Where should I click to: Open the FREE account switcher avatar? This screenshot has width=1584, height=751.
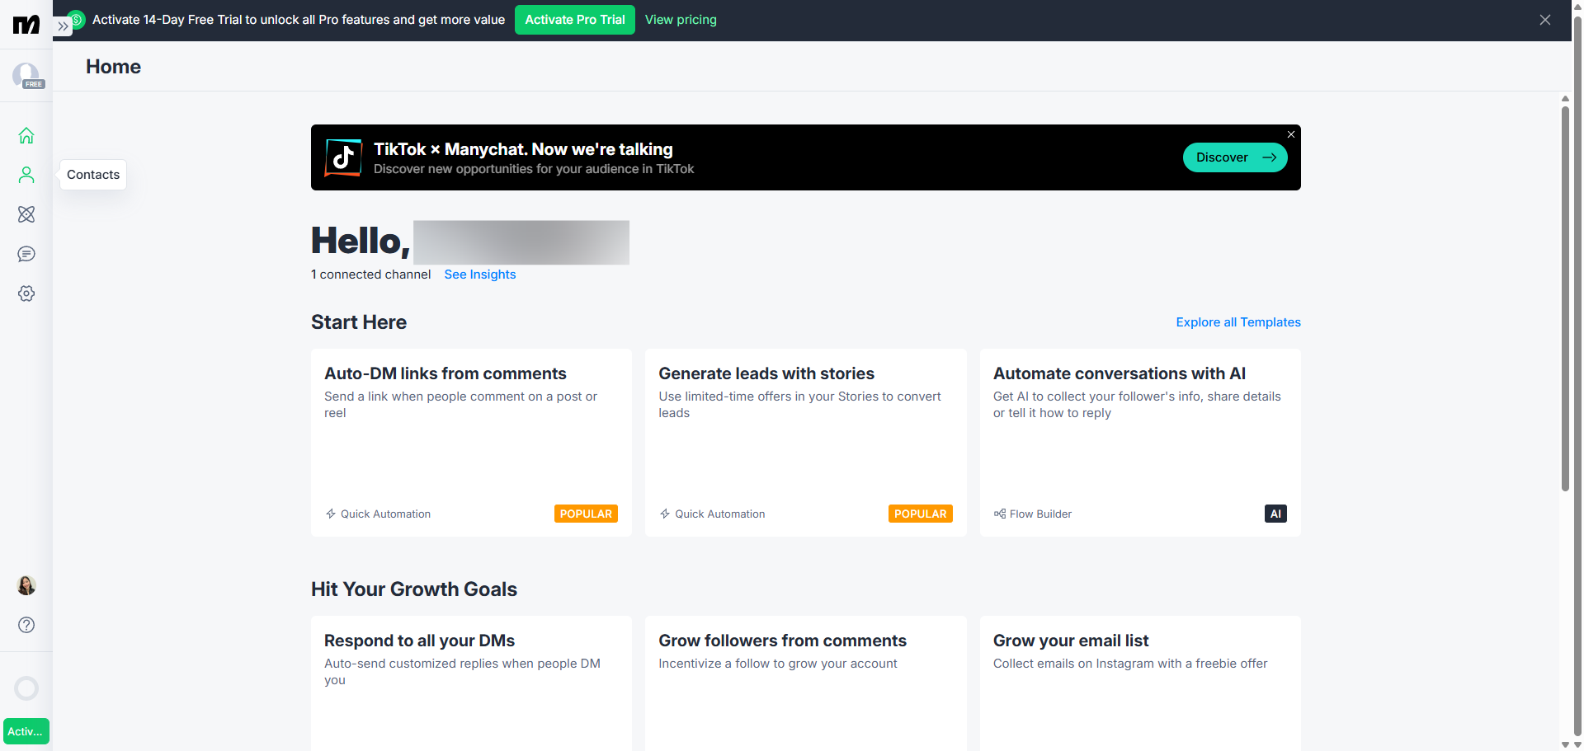pos(26,76)
